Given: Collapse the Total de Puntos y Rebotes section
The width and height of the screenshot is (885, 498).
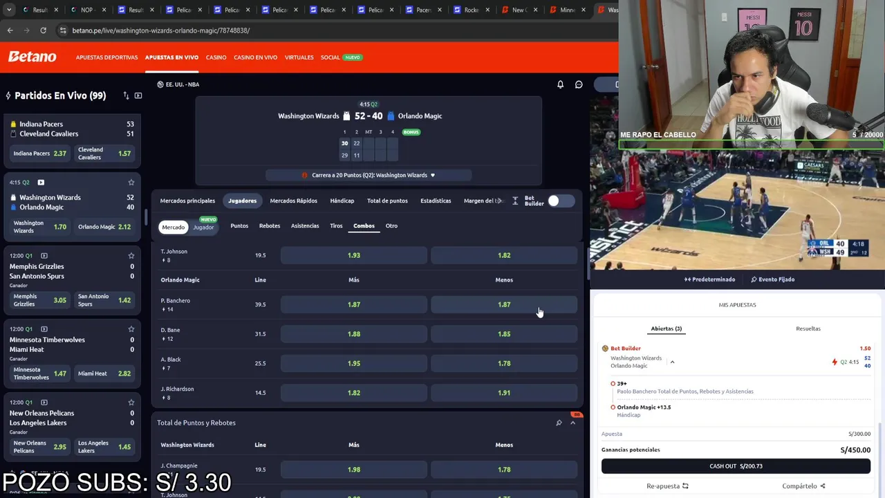Looking at the screenshot, I should (x=572, y=423).
